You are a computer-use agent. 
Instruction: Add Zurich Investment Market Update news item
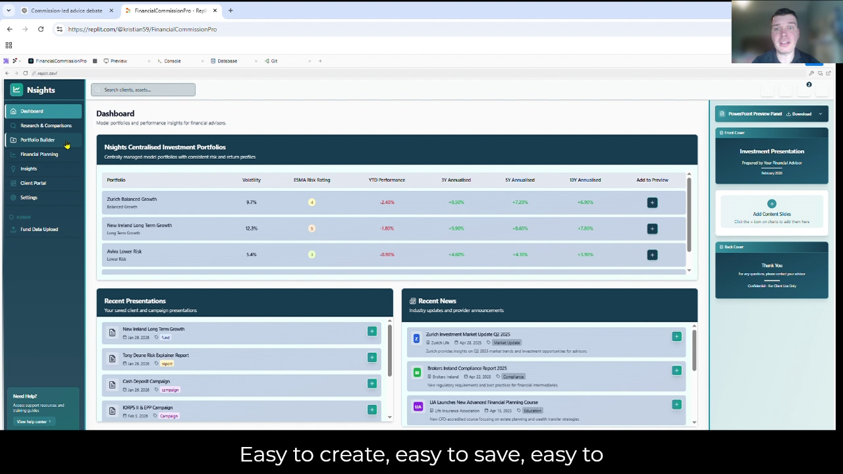coord(676,336)
